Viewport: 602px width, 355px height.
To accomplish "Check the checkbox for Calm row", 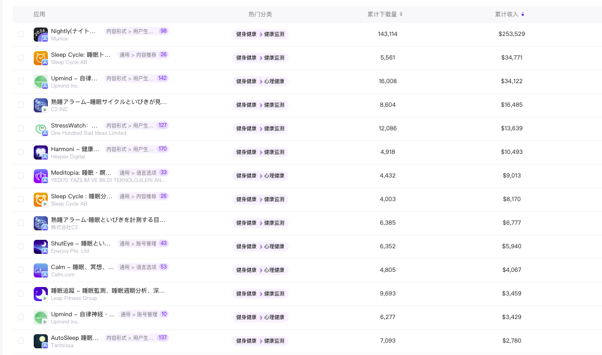I will click(x=21, y=270).
